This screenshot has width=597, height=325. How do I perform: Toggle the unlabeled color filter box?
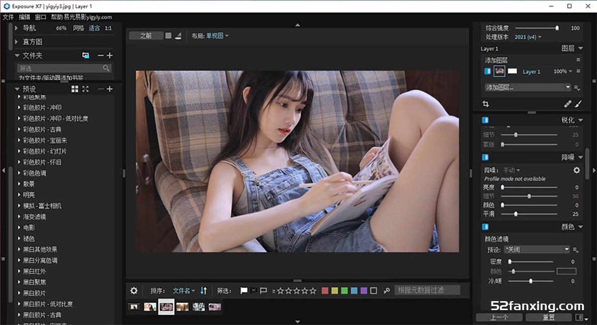[x=374, y=291]
